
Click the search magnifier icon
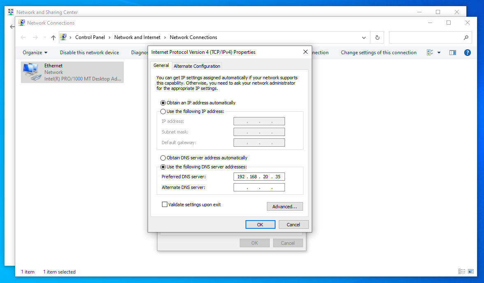[x=466, y=37]
